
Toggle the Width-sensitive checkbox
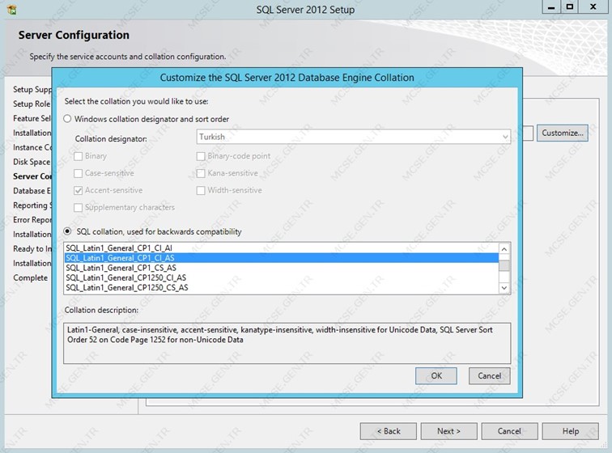pos(201,190)
